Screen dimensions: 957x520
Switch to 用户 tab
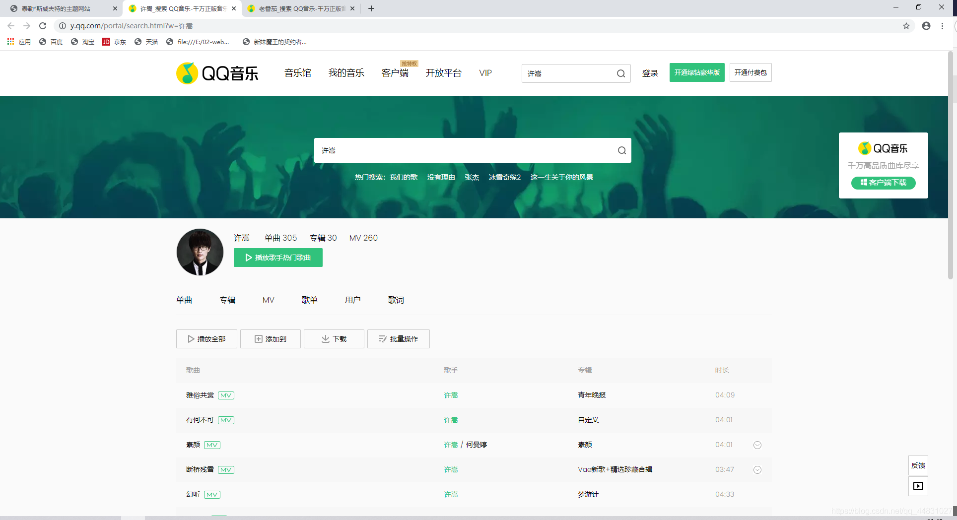pos(353,300)
